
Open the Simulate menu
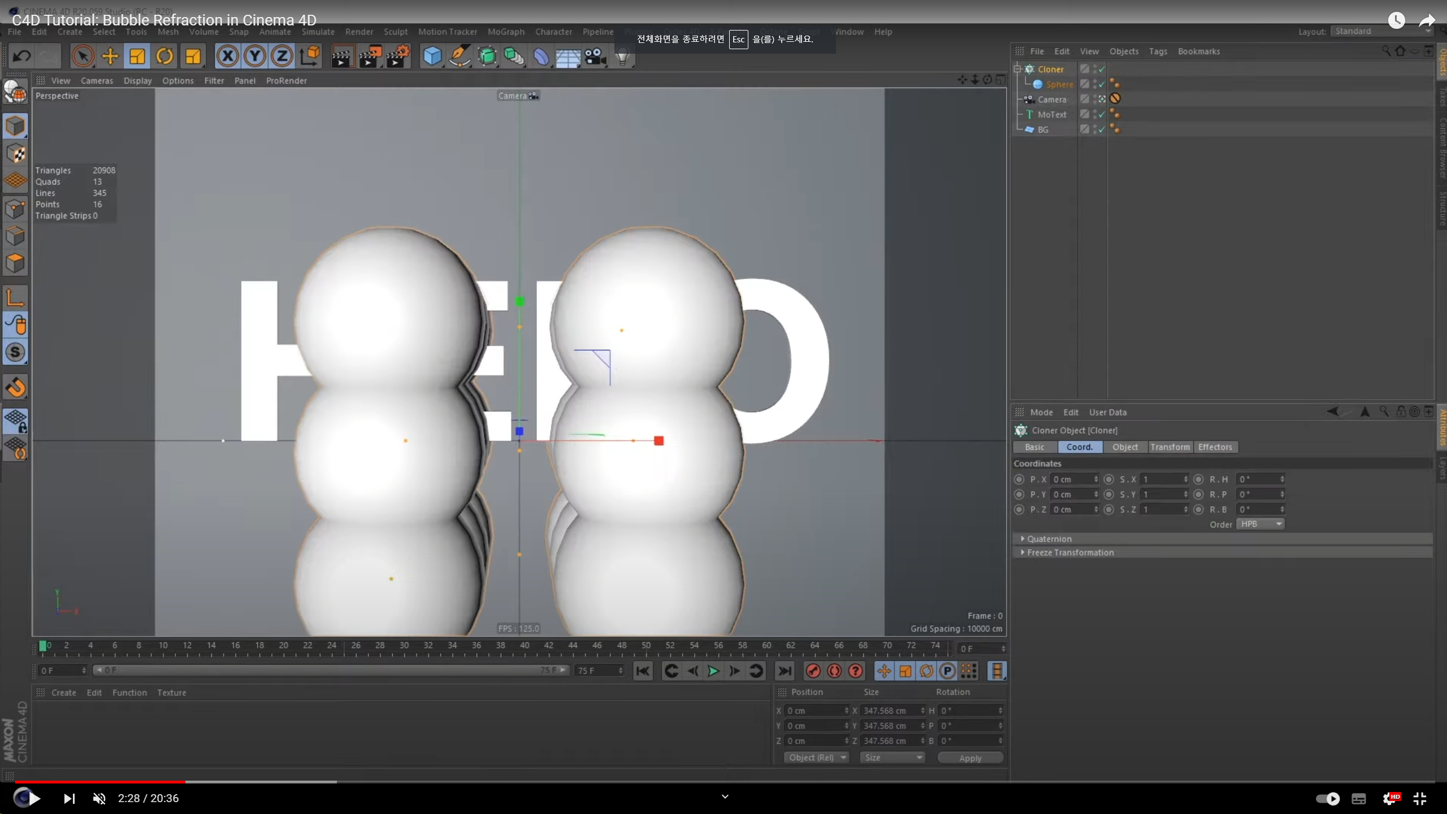click(318, 32)
